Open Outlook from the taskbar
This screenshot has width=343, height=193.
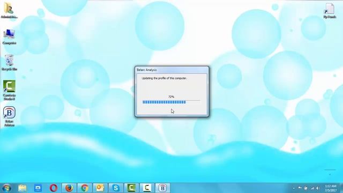(100, 188)
